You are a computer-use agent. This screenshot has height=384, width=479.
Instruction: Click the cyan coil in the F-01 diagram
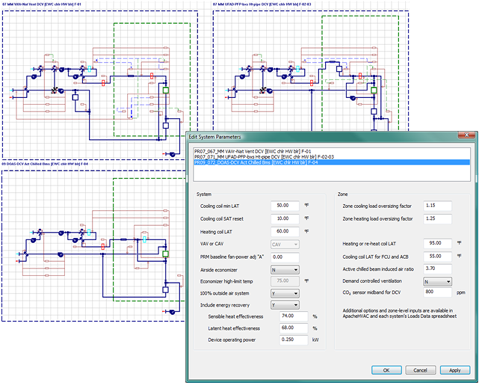[x=89, y=69]
